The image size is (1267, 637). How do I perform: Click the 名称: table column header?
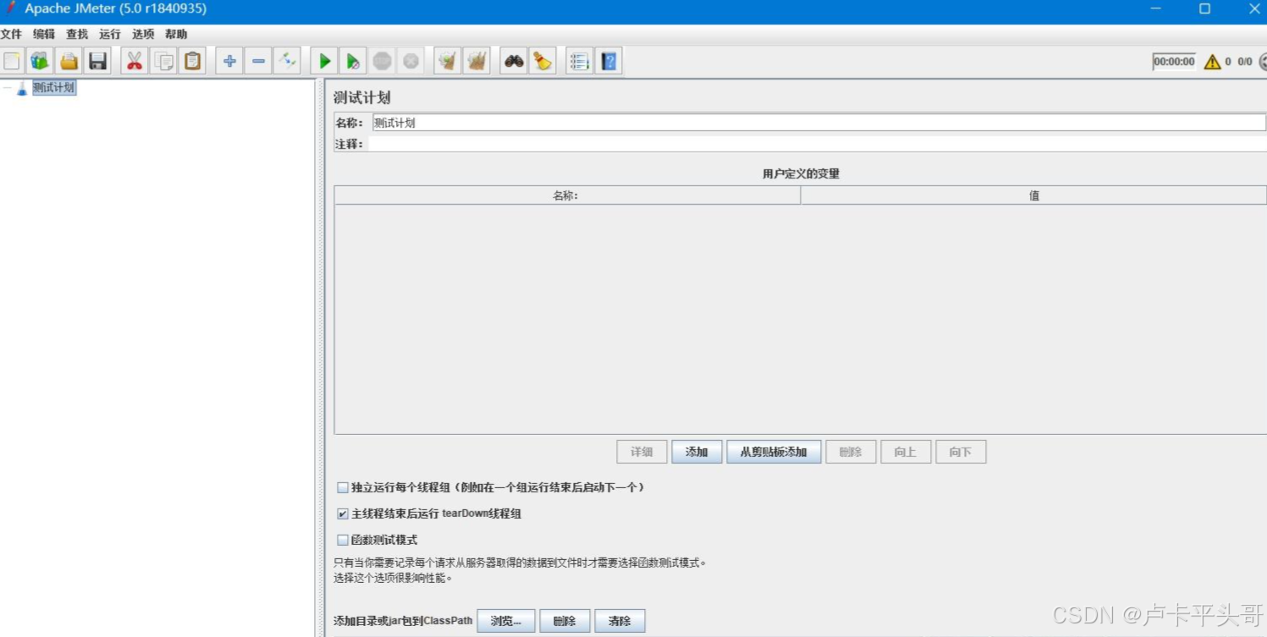pyautogui.click(x=567, y=195)
